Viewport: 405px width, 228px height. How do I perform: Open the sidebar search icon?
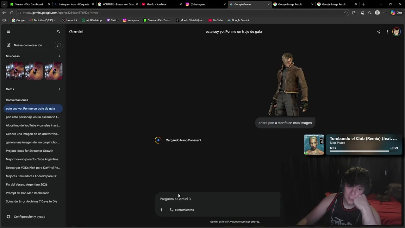click(59, 32)
